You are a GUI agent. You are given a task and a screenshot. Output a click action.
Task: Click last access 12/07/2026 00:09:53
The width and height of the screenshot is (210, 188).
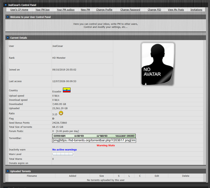pos(64,81)
